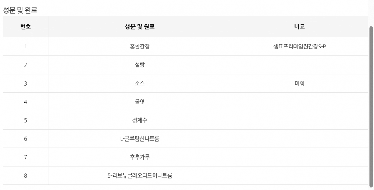The width and height of the screenshot is (374, 190).
Task: Click row number 1 in 번호 column
Action: coord(26,46)
